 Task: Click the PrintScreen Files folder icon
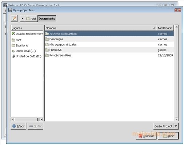[x=47, y=55]
